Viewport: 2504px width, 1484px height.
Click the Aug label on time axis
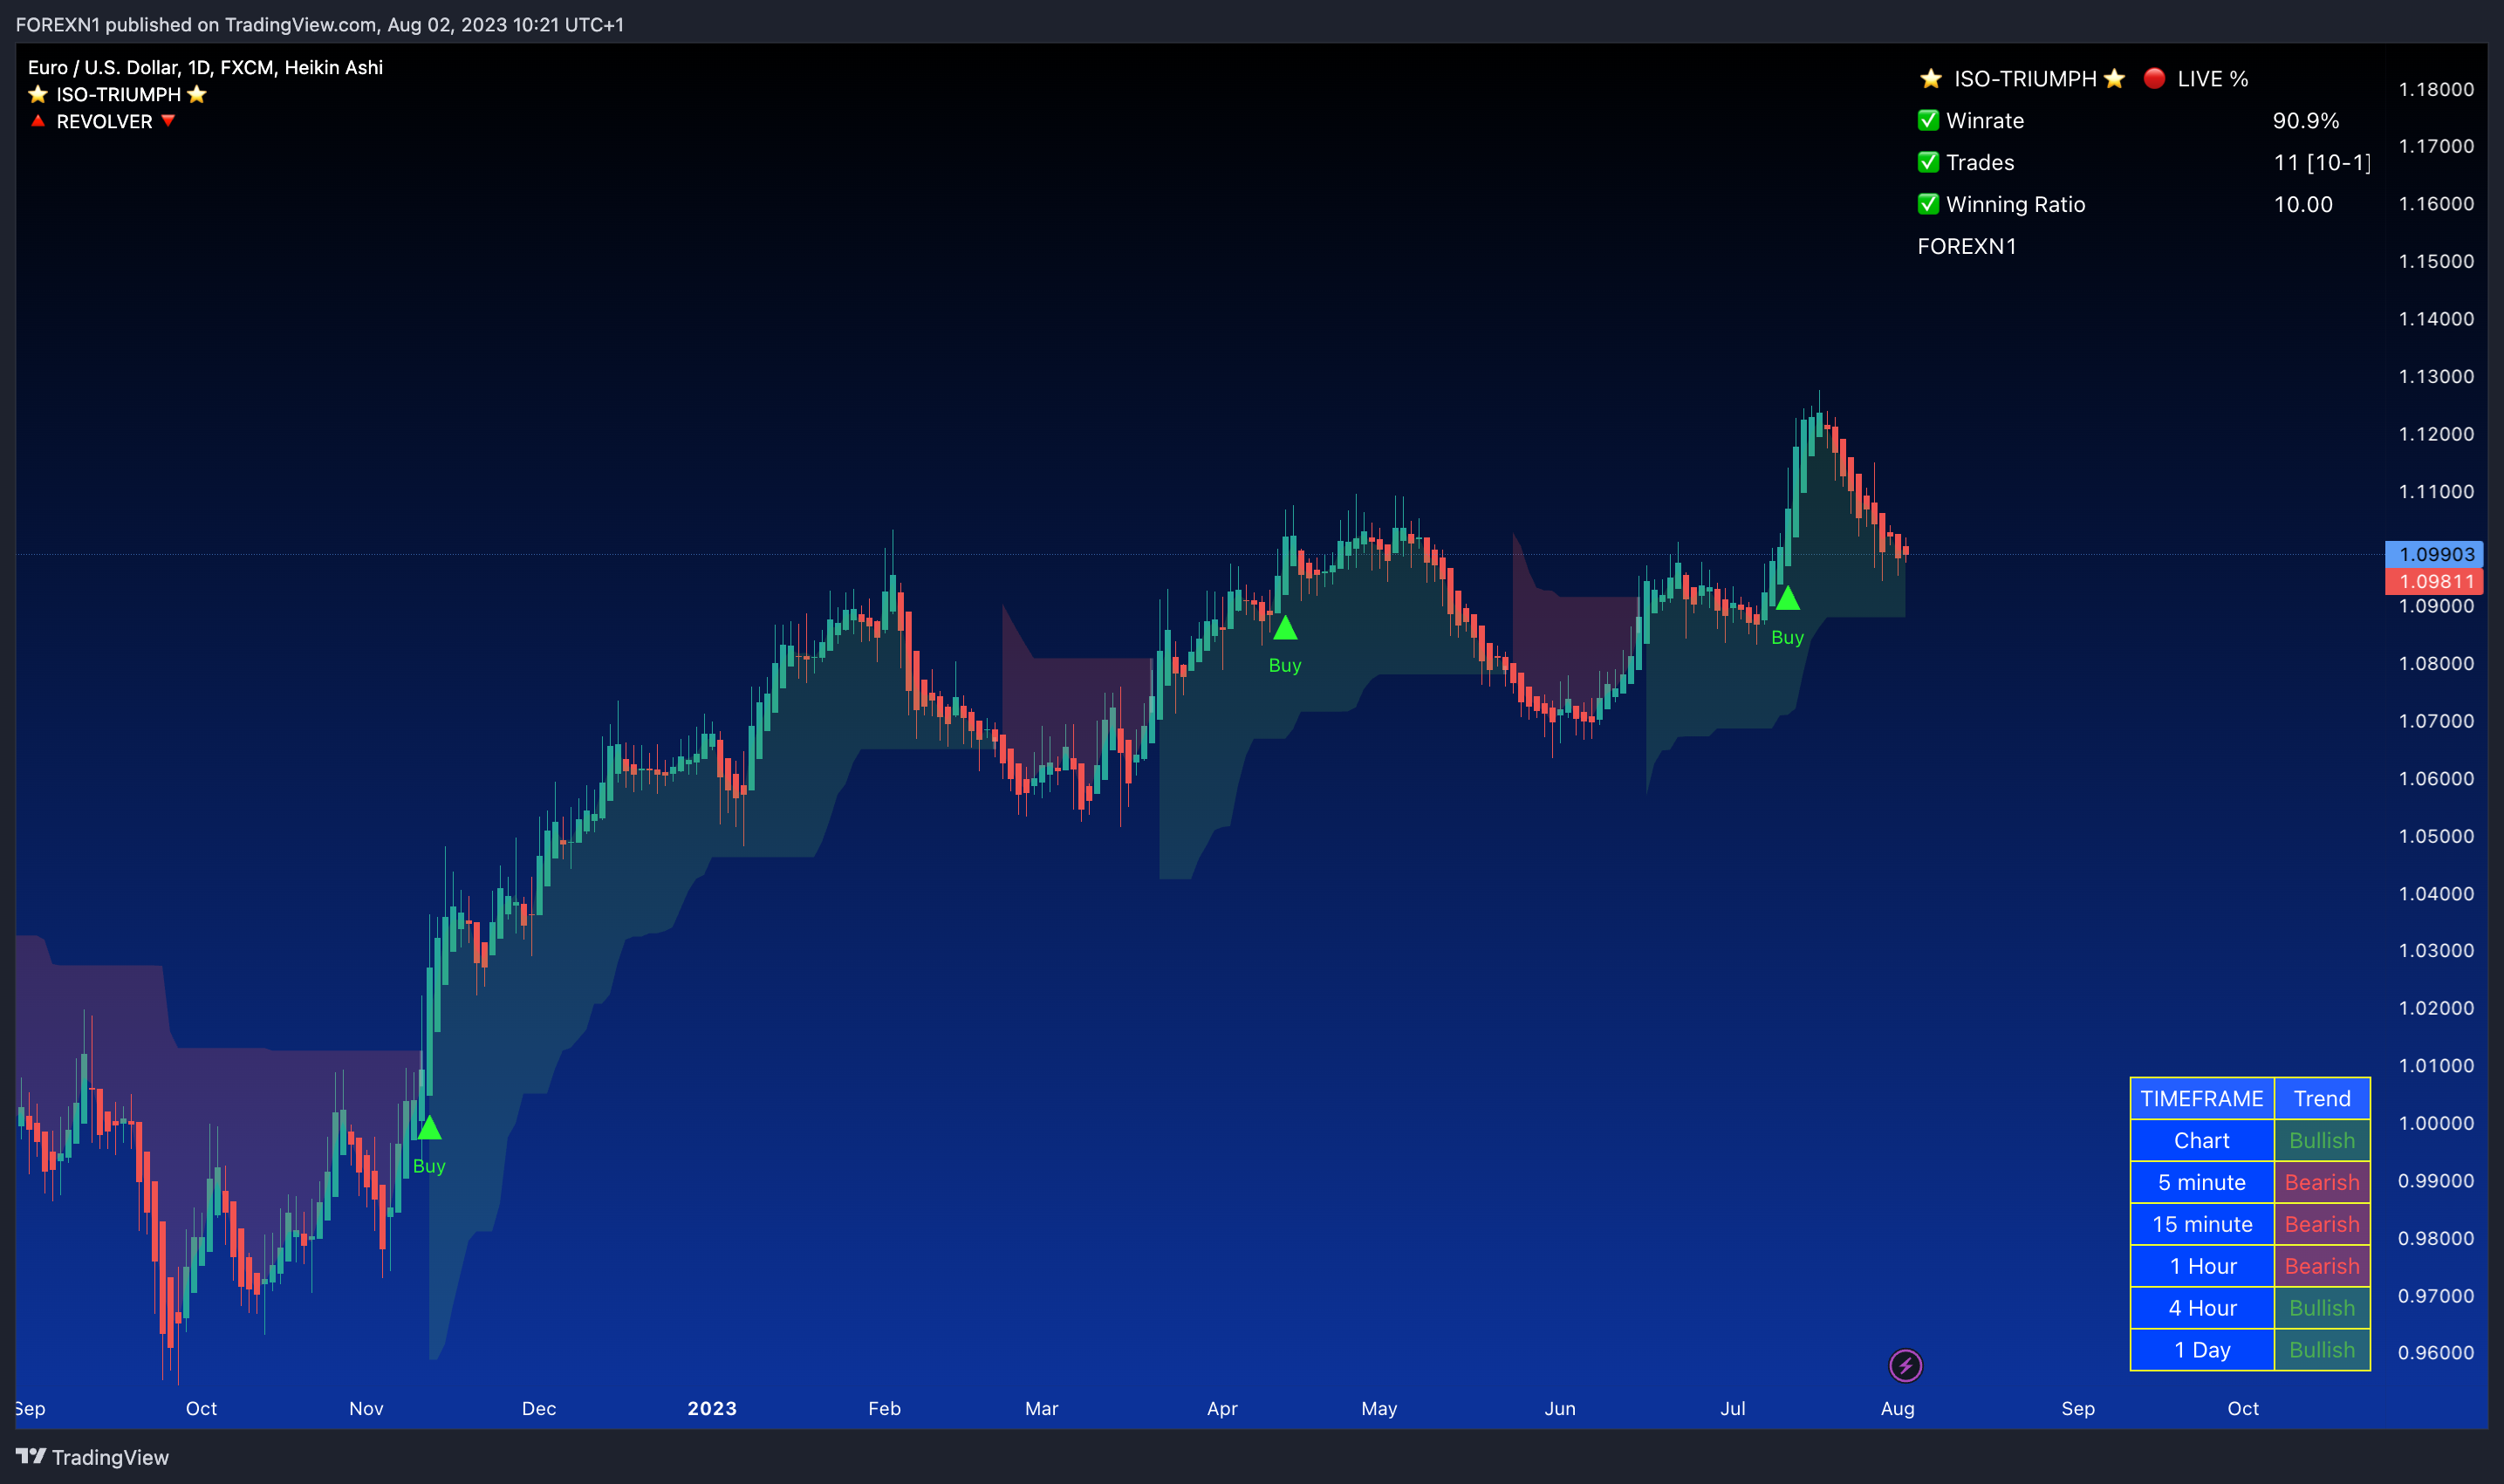click(1897, 1408)
